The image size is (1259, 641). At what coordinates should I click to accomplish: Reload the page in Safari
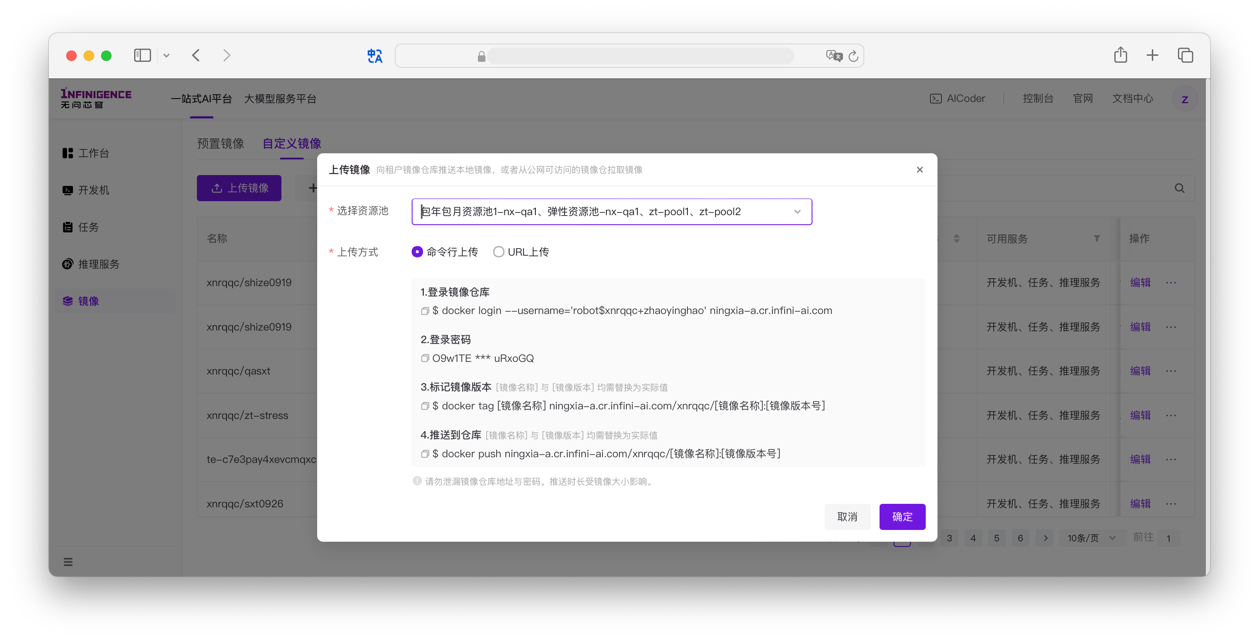(853, 56)
